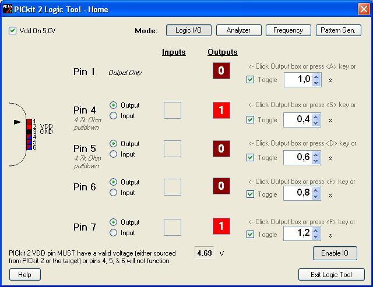Decrease Pin 1 toggle time 1,0

pyautogui.click(x=316, y=83)
